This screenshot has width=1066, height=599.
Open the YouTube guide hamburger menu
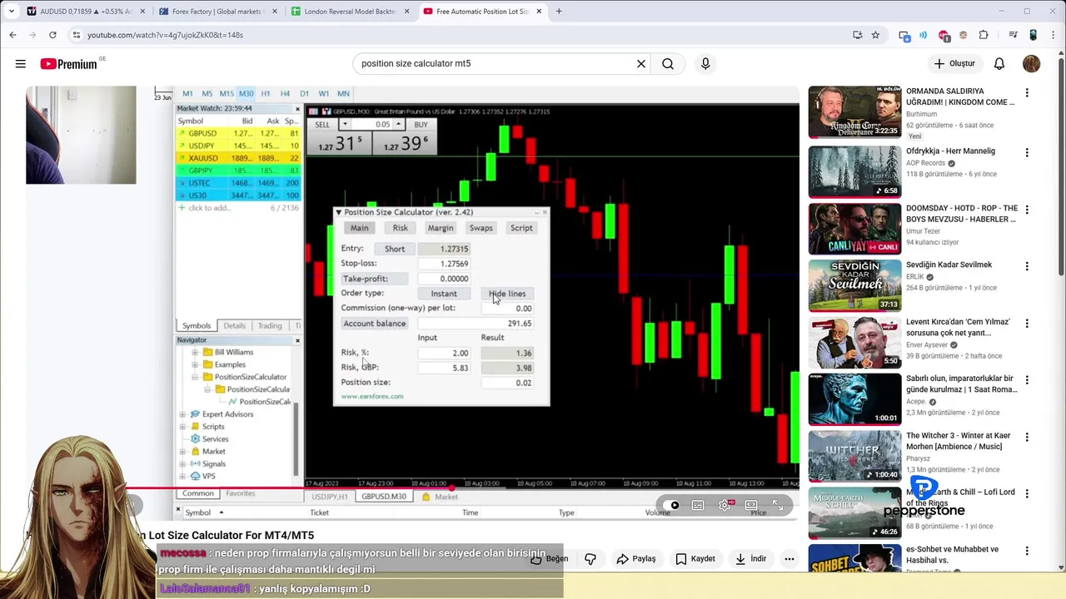click(20, 63)
